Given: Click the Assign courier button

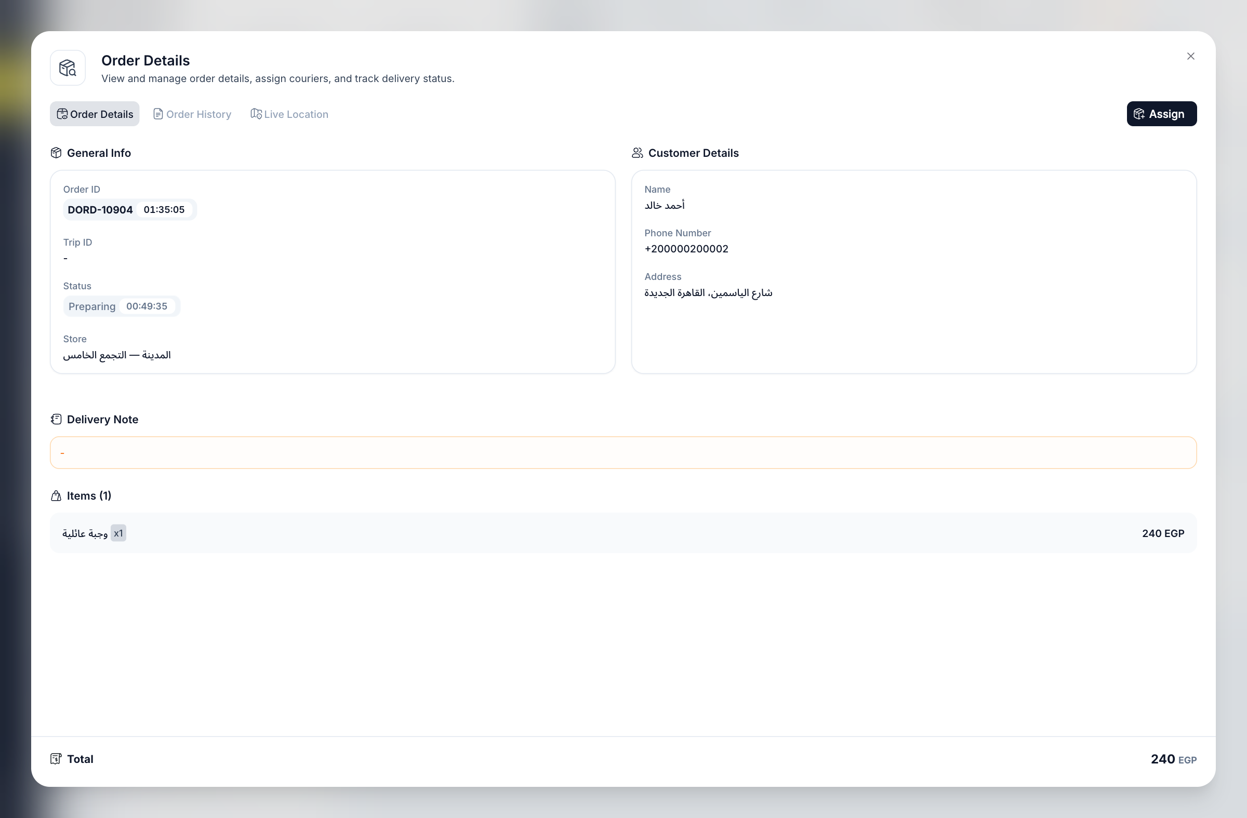Looking at the screenshot, I should (1162, 114).
